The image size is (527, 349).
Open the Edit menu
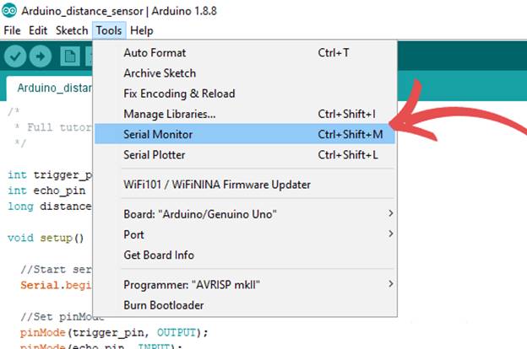(38, 30)
